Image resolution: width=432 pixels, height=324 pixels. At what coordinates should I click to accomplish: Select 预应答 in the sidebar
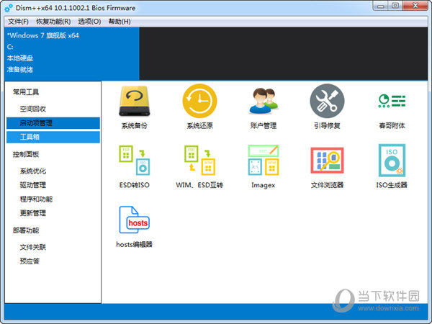pyautogui.click(x=53, y=261)
